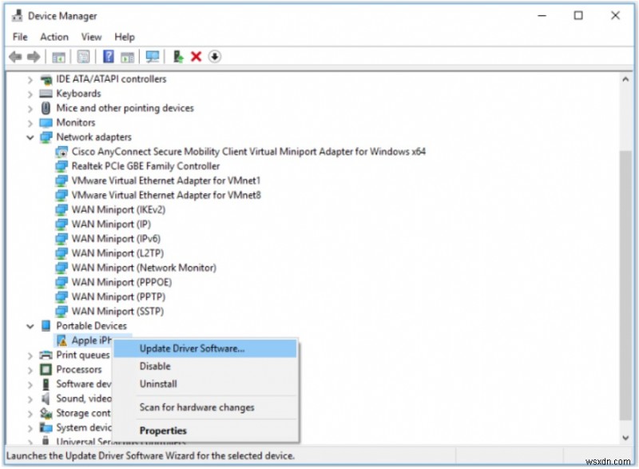Open the Help menu

(125, 37)
